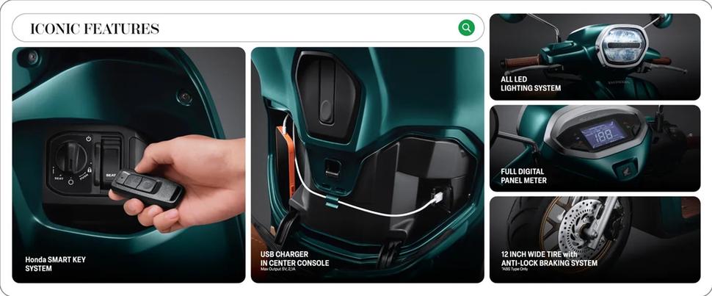The width and height of the screenshot is (712, 296).
Task: Open the 12 INCH WIDE TIRE card
Action: tap(595, 239)
